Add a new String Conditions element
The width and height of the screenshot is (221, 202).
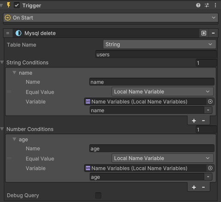tap(194, 121)
